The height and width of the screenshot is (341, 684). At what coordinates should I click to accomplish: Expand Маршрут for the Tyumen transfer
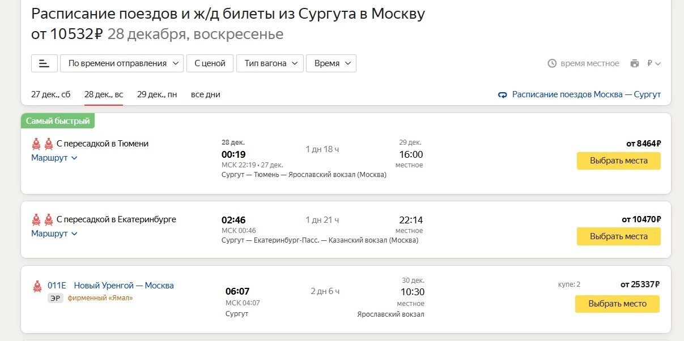pos(54,158)
